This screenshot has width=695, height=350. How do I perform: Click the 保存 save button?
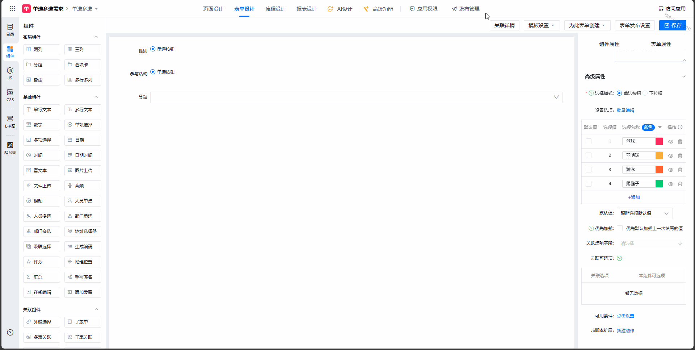click(673, 25)
